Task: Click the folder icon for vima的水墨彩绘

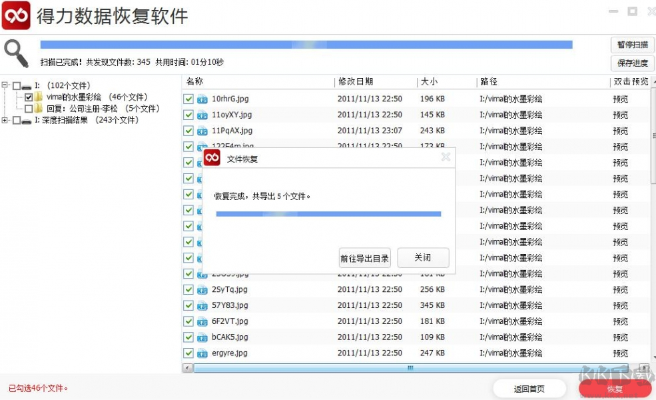Action: 39,97
